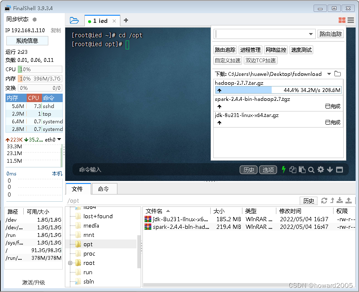Viewport: 359px width, 292px height.
Task: Expand the download path dropdown arrow
Action: 329,74
